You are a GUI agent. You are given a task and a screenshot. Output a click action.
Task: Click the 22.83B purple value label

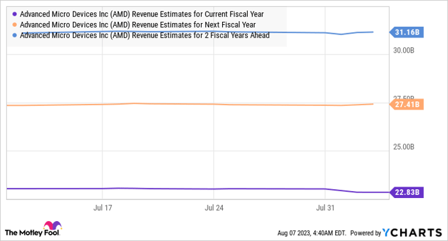click(406, 192)
